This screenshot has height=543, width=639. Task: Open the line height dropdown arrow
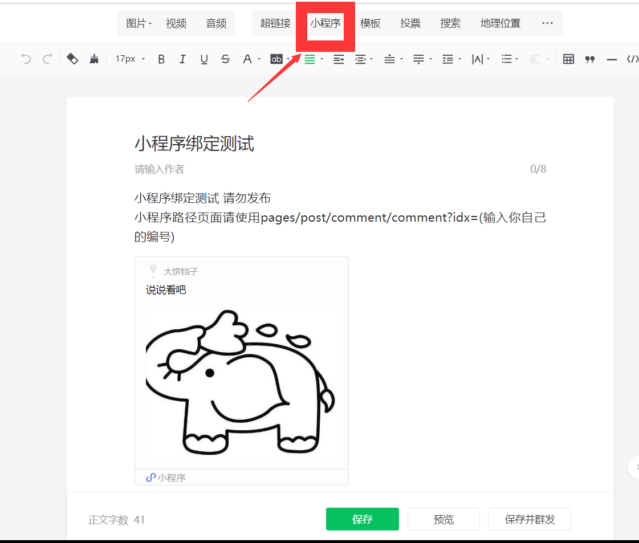coord(459,59)
